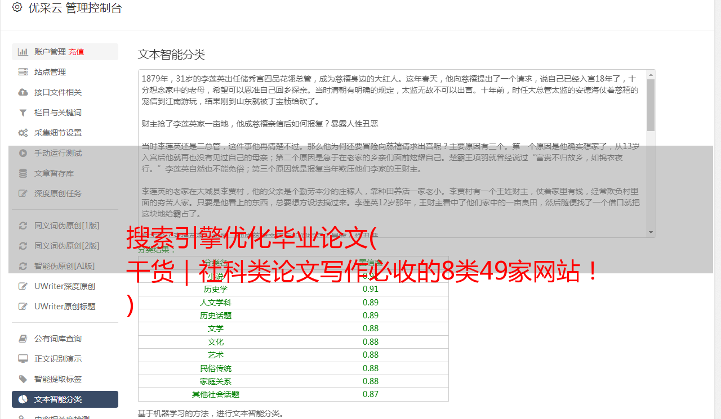Click the text area scrollbar down arrow
The height and width of the screenshot is (419, 721).
(x=651, y=232)
